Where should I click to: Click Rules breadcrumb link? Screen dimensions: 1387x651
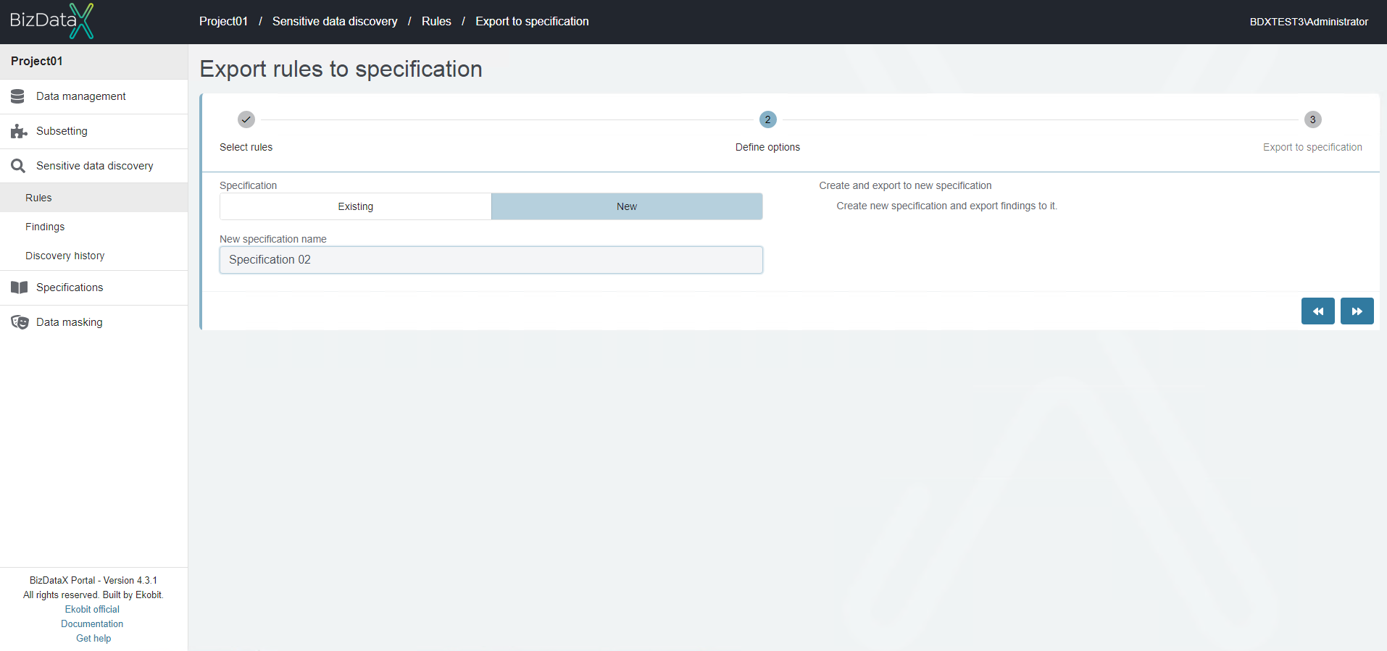point(436,22)
